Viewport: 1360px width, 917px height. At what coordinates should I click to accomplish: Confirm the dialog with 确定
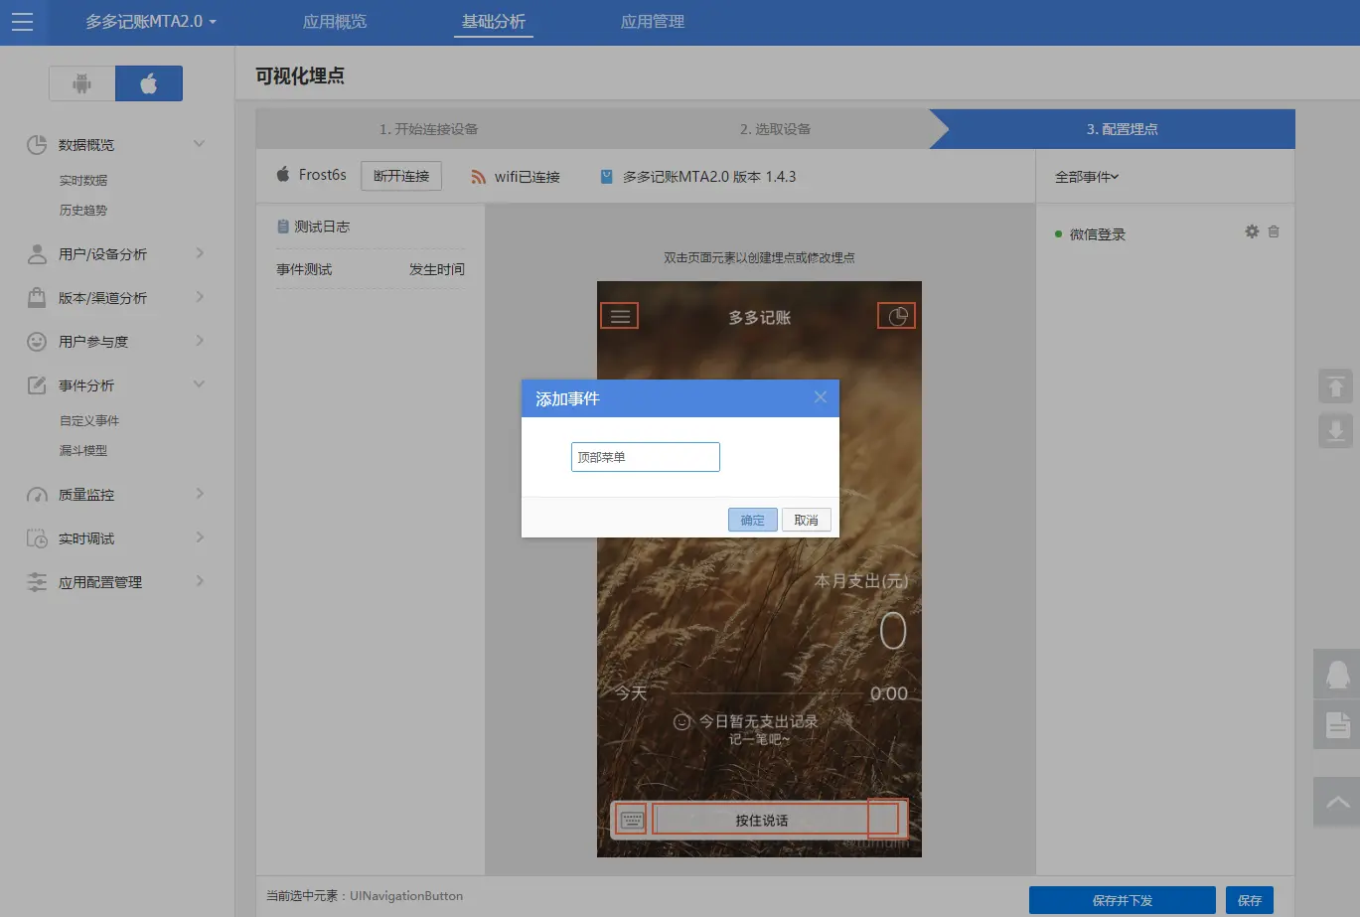tap(753, 521)
